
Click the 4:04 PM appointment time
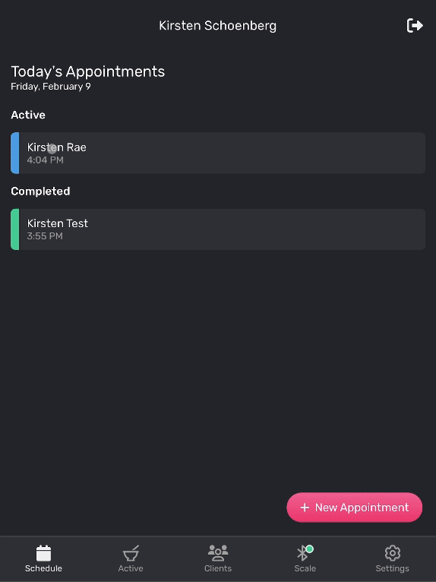[x=46, y=160]
